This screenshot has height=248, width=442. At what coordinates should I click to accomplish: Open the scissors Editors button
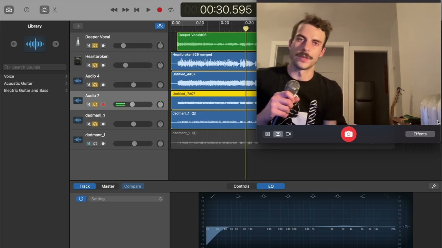point(55,10)
